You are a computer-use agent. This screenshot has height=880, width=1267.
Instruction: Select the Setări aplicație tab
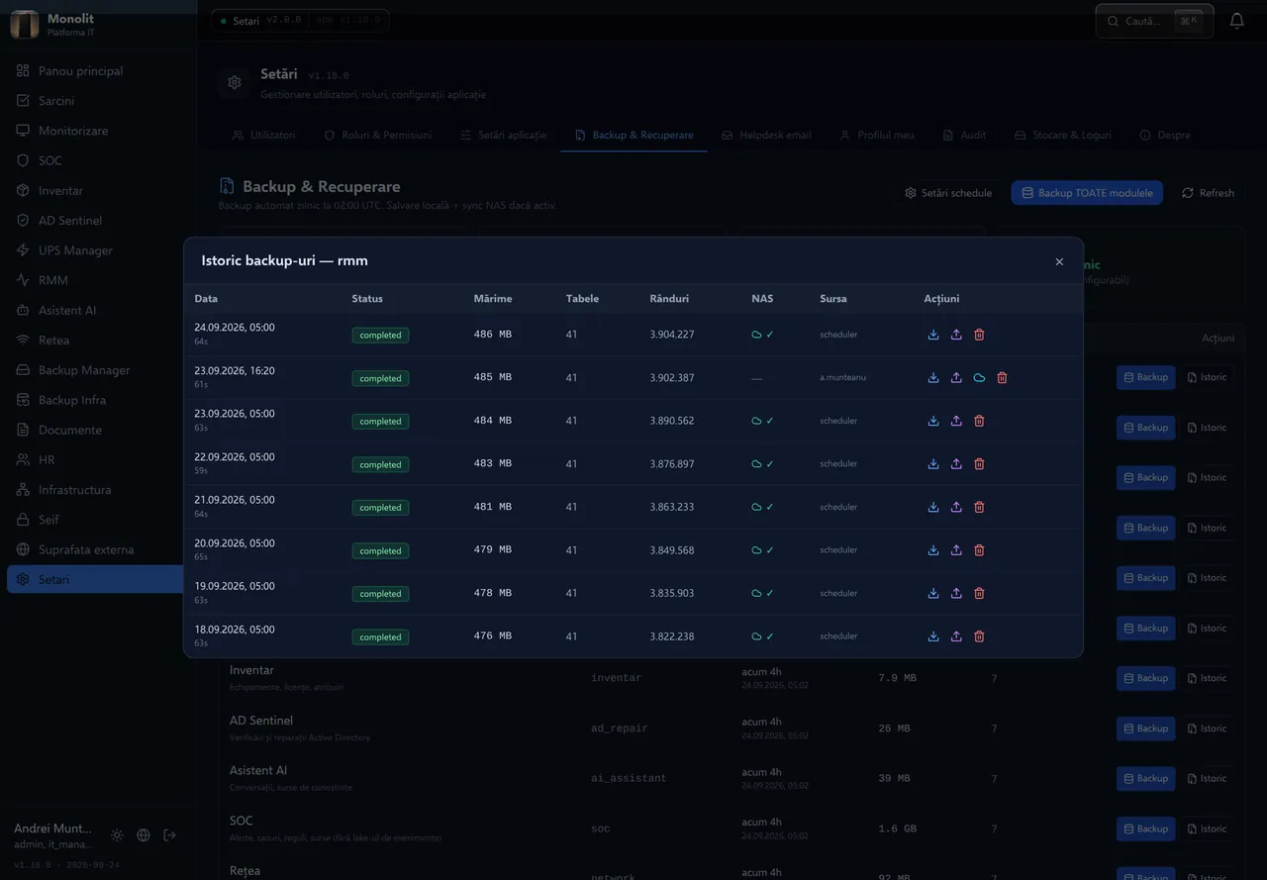coord(503,135)
